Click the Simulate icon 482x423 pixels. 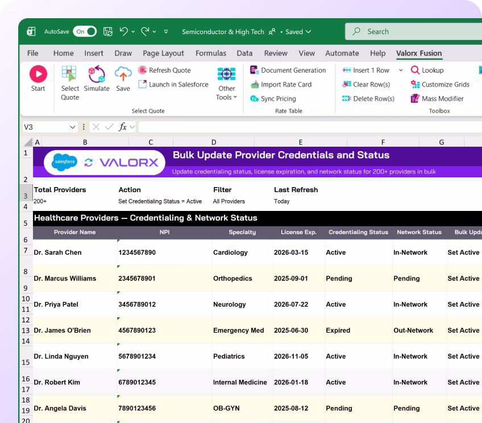point(97,74)
